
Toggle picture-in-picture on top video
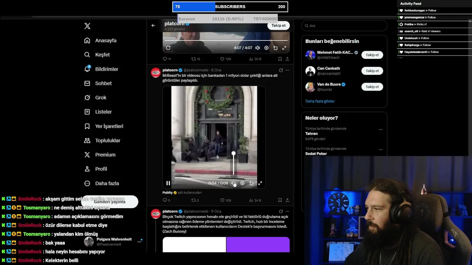coord(275,48)
